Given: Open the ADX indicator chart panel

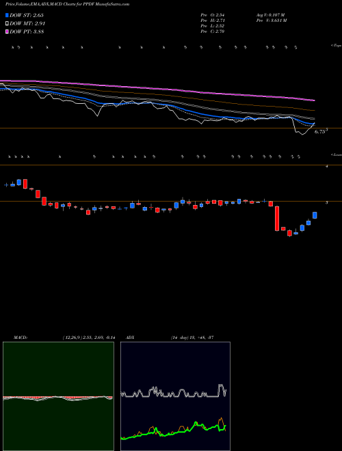Looking at the screenshot, I should 175,396.
